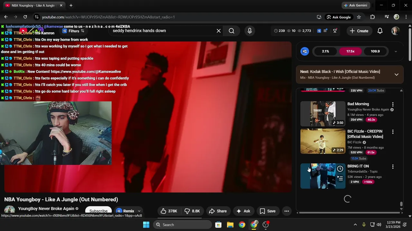
Task: Add BRING IT ON to Watch Later
Action: (x=340, y=169)
